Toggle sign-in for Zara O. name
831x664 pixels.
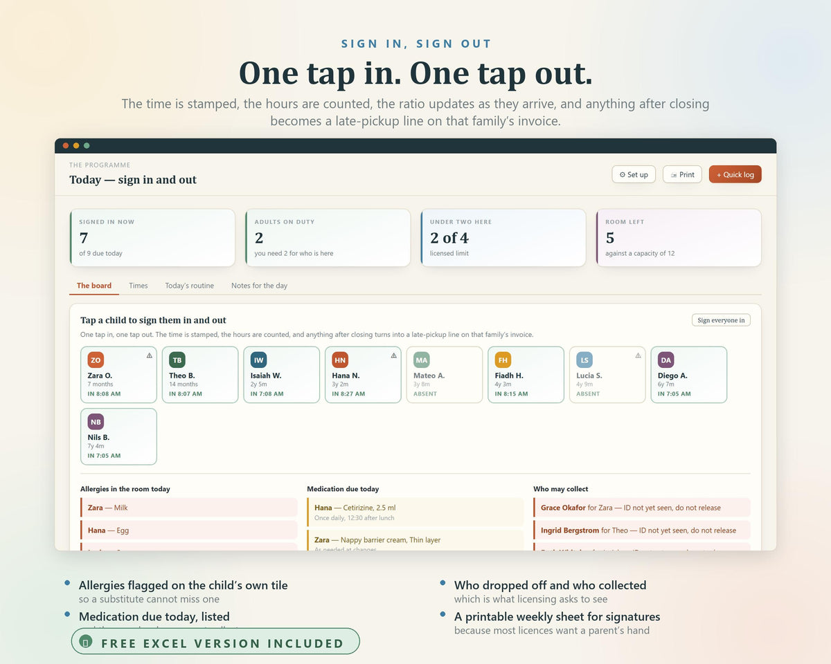[100, 376]
